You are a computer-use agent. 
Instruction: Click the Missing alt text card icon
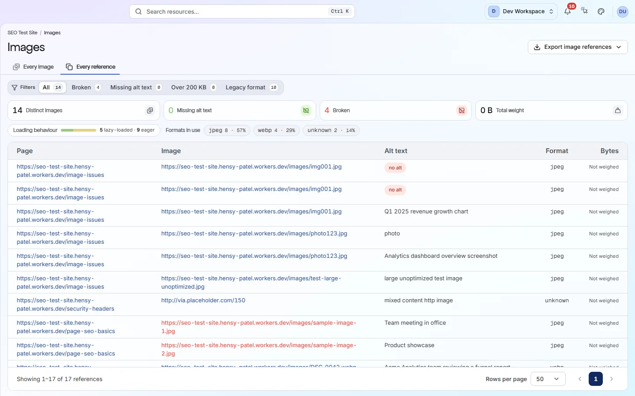306,110
